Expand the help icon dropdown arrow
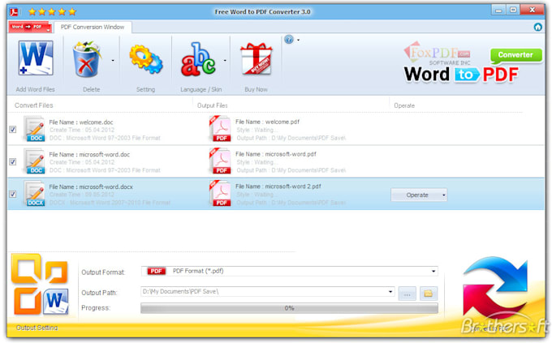552x343 pixels. 298,40
